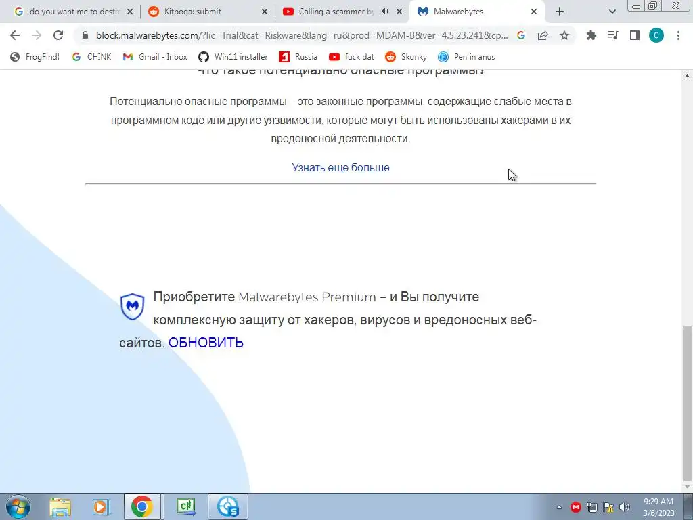Expand the tab search chevron

(612, 12)
